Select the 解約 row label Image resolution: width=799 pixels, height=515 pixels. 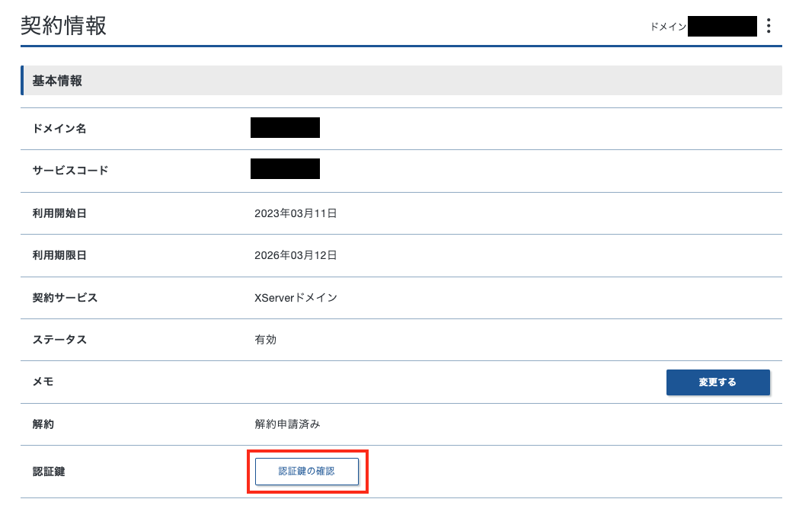coord(38,424)
